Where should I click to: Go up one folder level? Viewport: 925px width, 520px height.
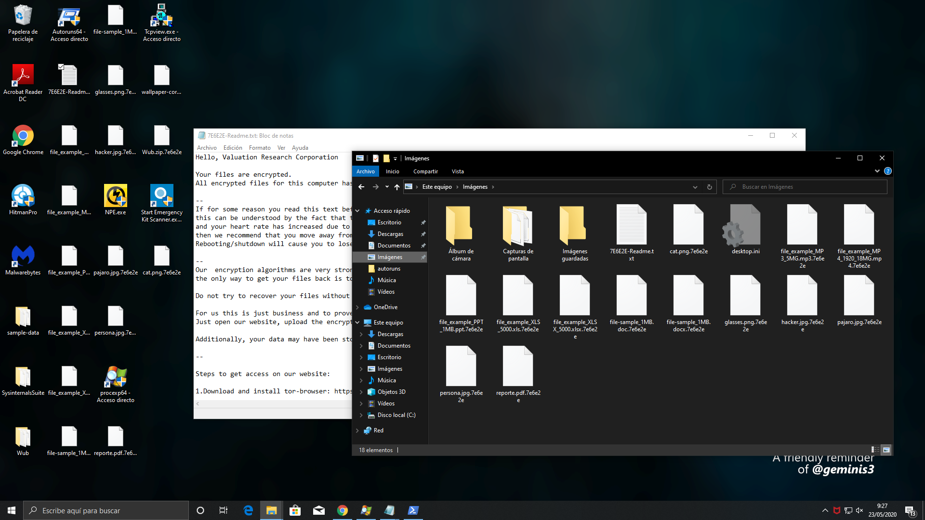[396, 187]
